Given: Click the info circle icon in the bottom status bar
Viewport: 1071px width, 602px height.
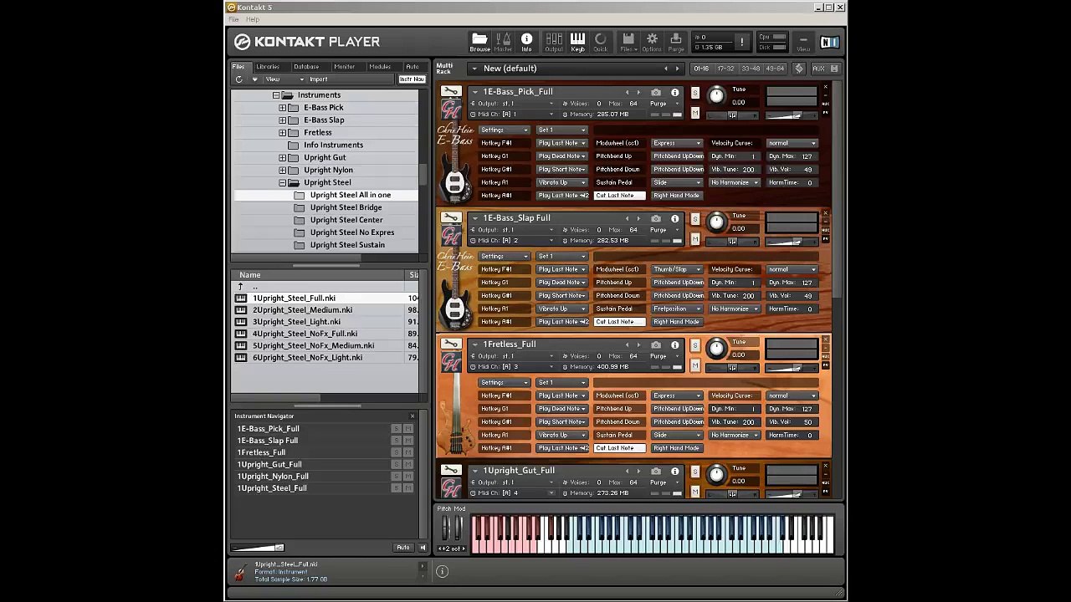Looking at the screenshot, I should (x=442, y=572).
